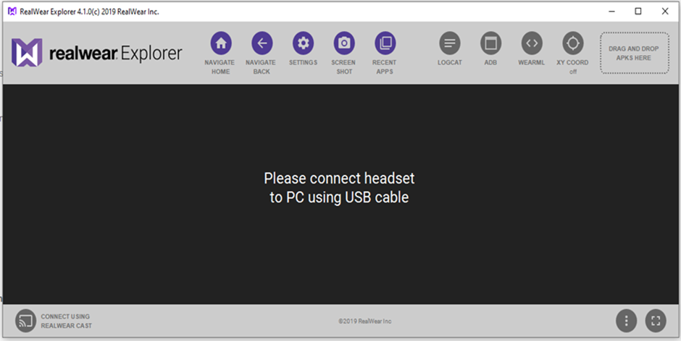Click the Drag and Drop APKs area

click(634, 54)
